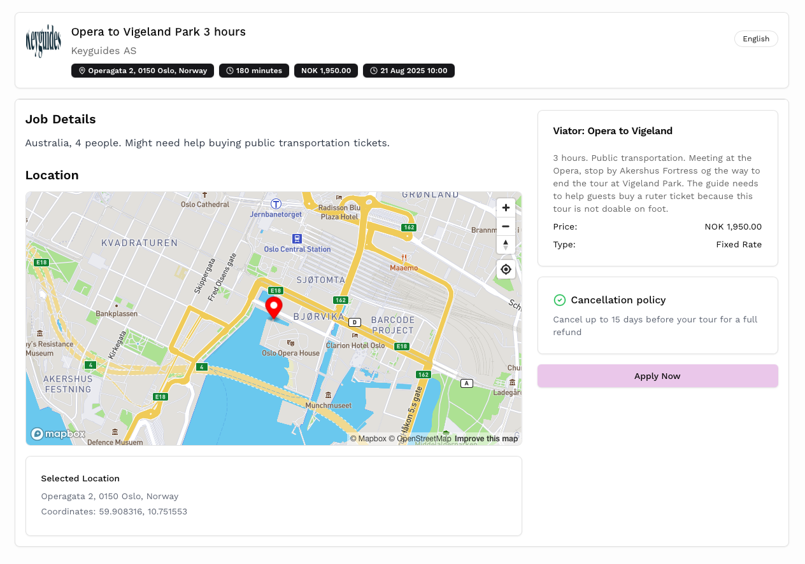The height and width of the screenshot is (564, 805).
Task: Click the Mapbox logo on the map
Action: click(x=58, y=434)
